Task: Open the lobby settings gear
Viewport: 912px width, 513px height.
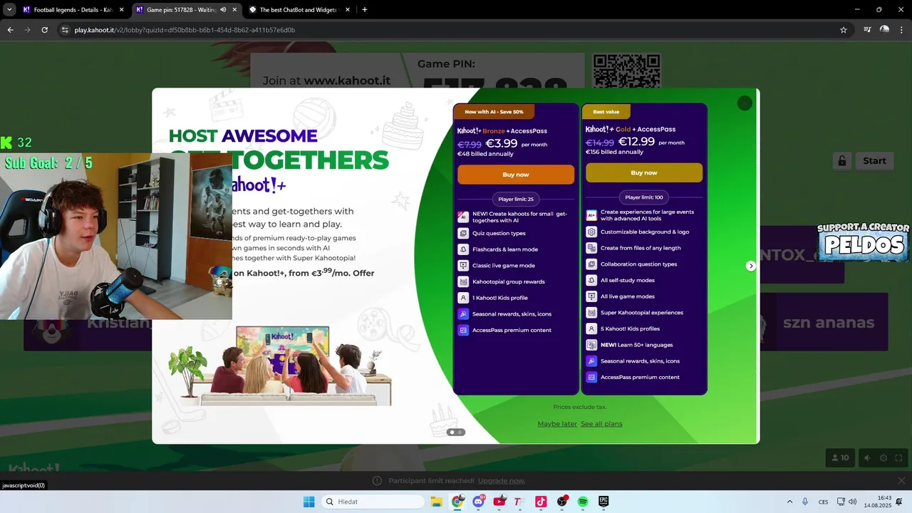Action: pos(883,458)
